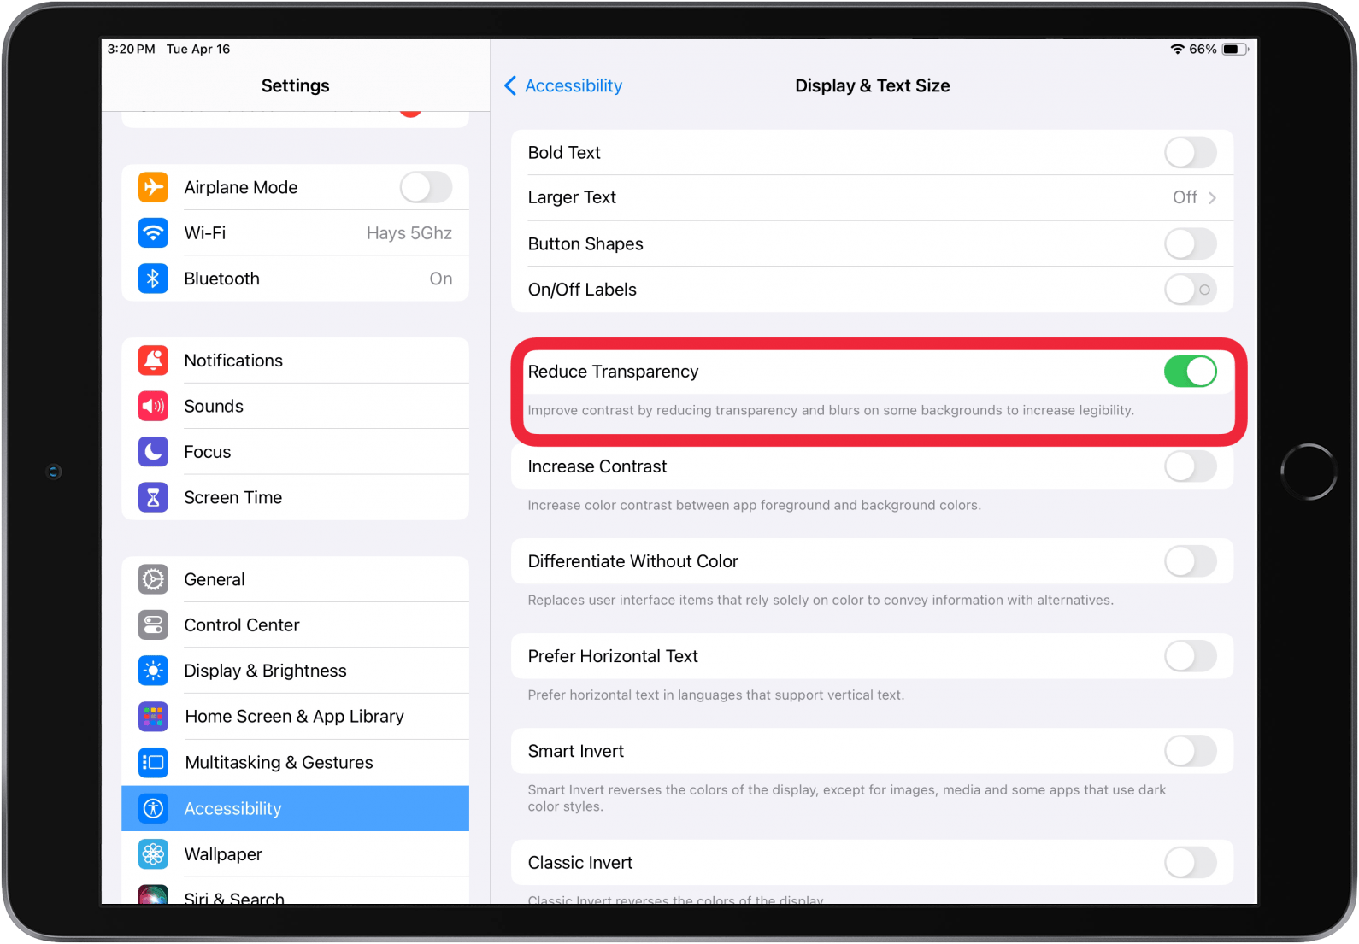Image resolution: width=1359 pixels, height=944 pixels.
Task: Go back using the Accessibility chevron
Action: (510, 85)
